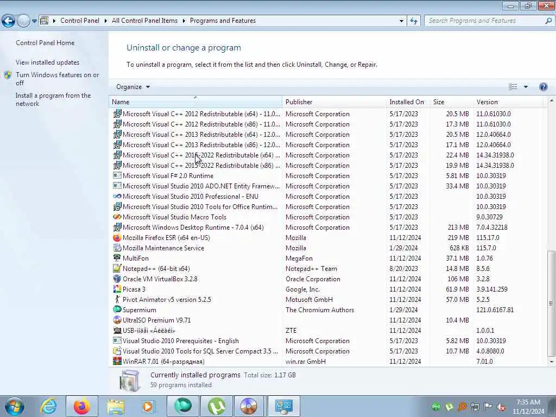Select Microsoft Visual C++ 2013 Redistributable (x86) row
The image size is (556, 417).
tap(326, 144)
